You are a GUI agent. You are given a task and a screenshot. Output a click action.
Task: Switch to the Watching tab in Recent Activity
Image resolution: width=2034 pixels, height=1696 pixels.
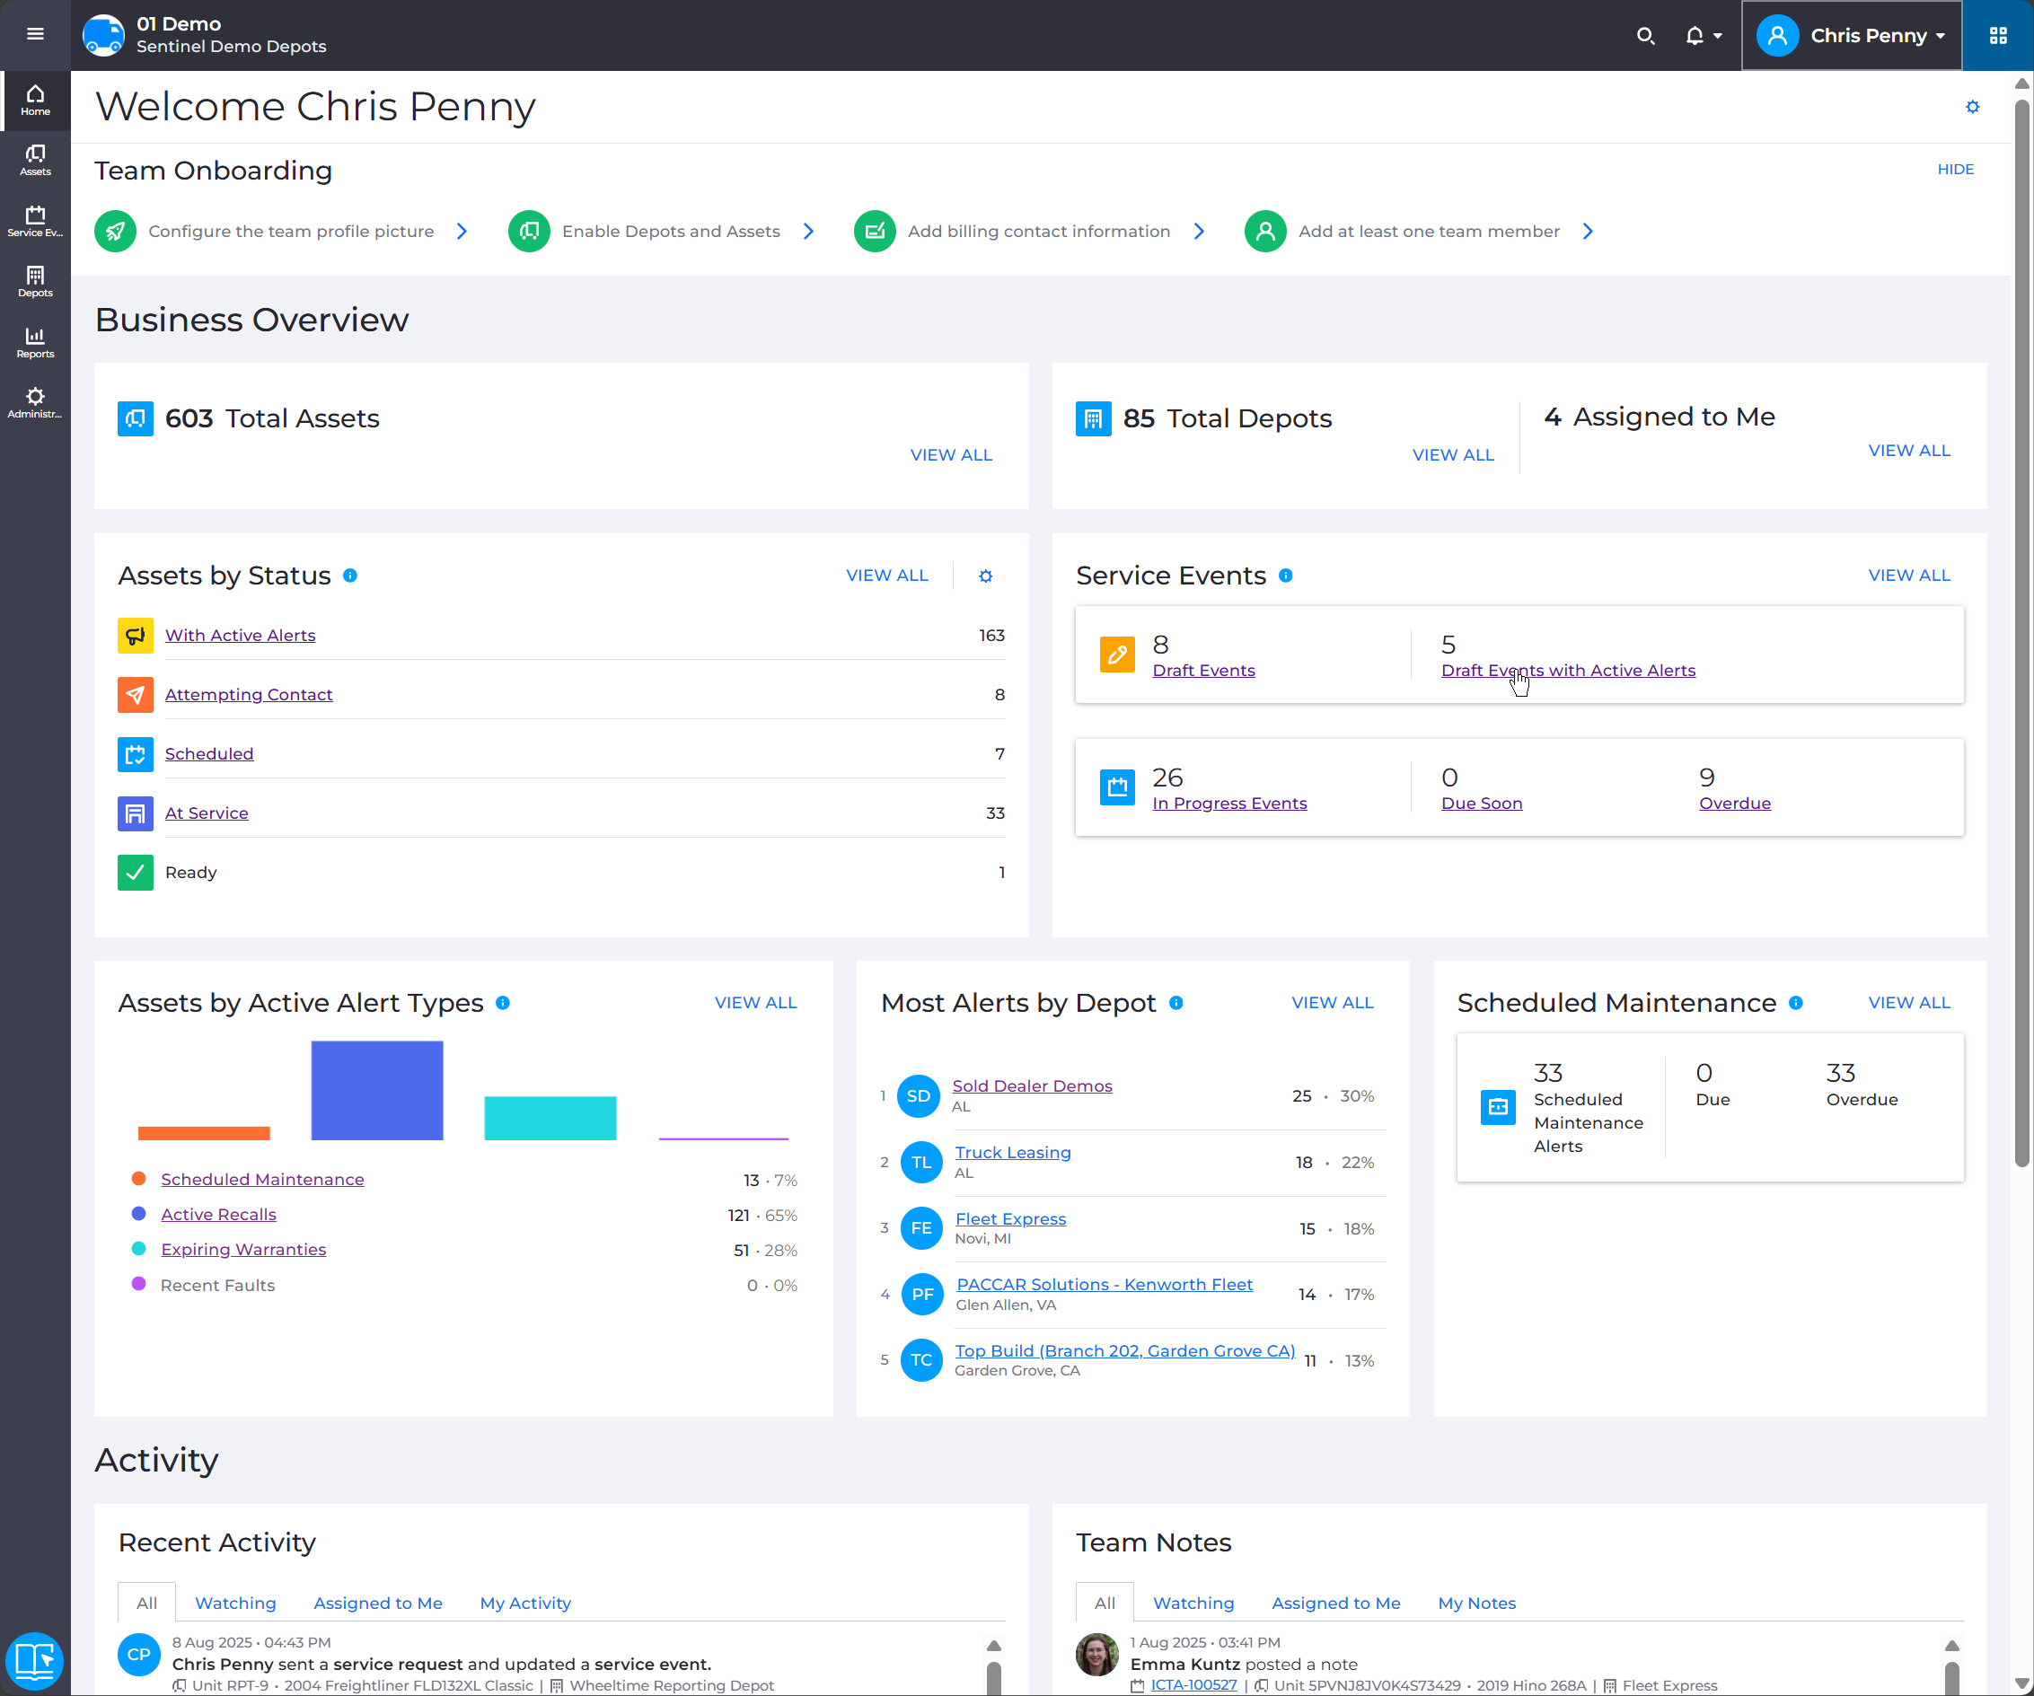pos(235,1603)
